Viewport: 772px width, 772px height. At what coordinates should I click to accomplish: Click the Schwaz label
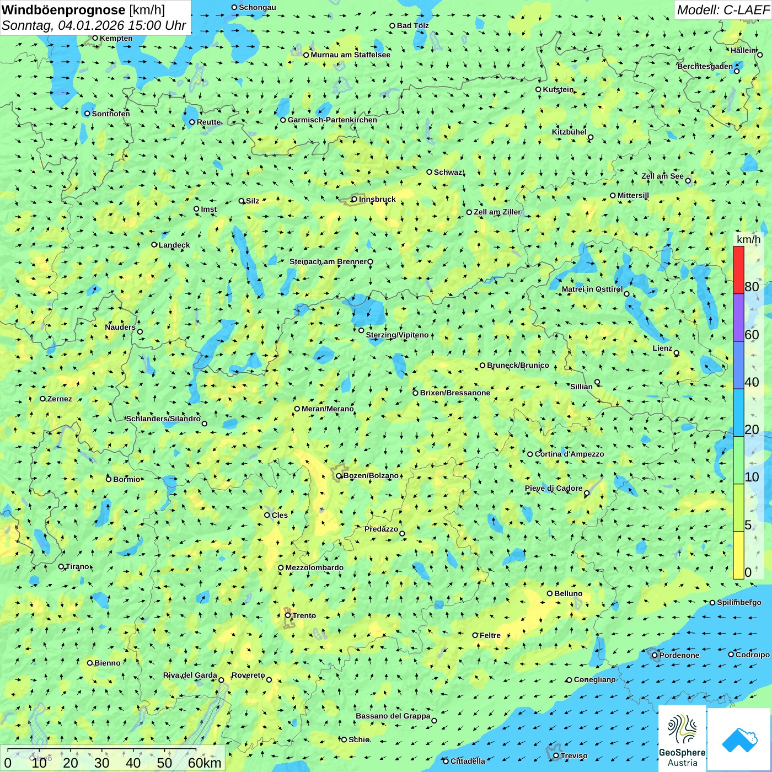point(448,172)
